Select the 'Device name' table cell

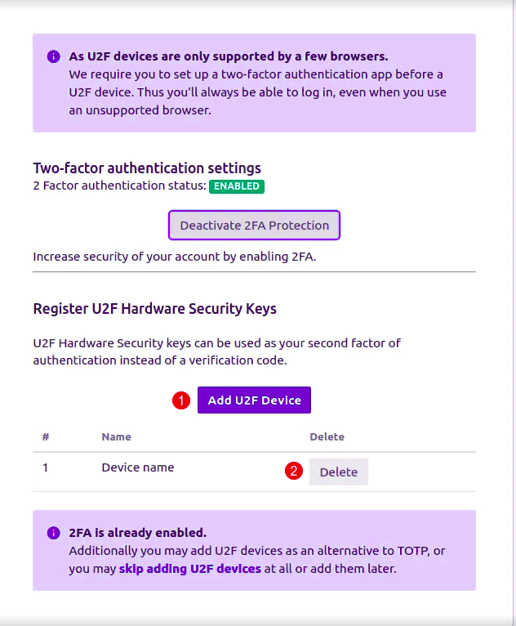tap(137, 468)
